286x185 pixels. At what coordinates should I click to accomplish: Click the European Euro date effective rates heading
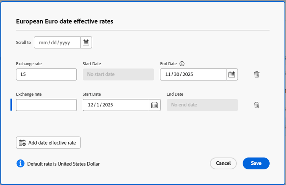[x=64, y=21]
